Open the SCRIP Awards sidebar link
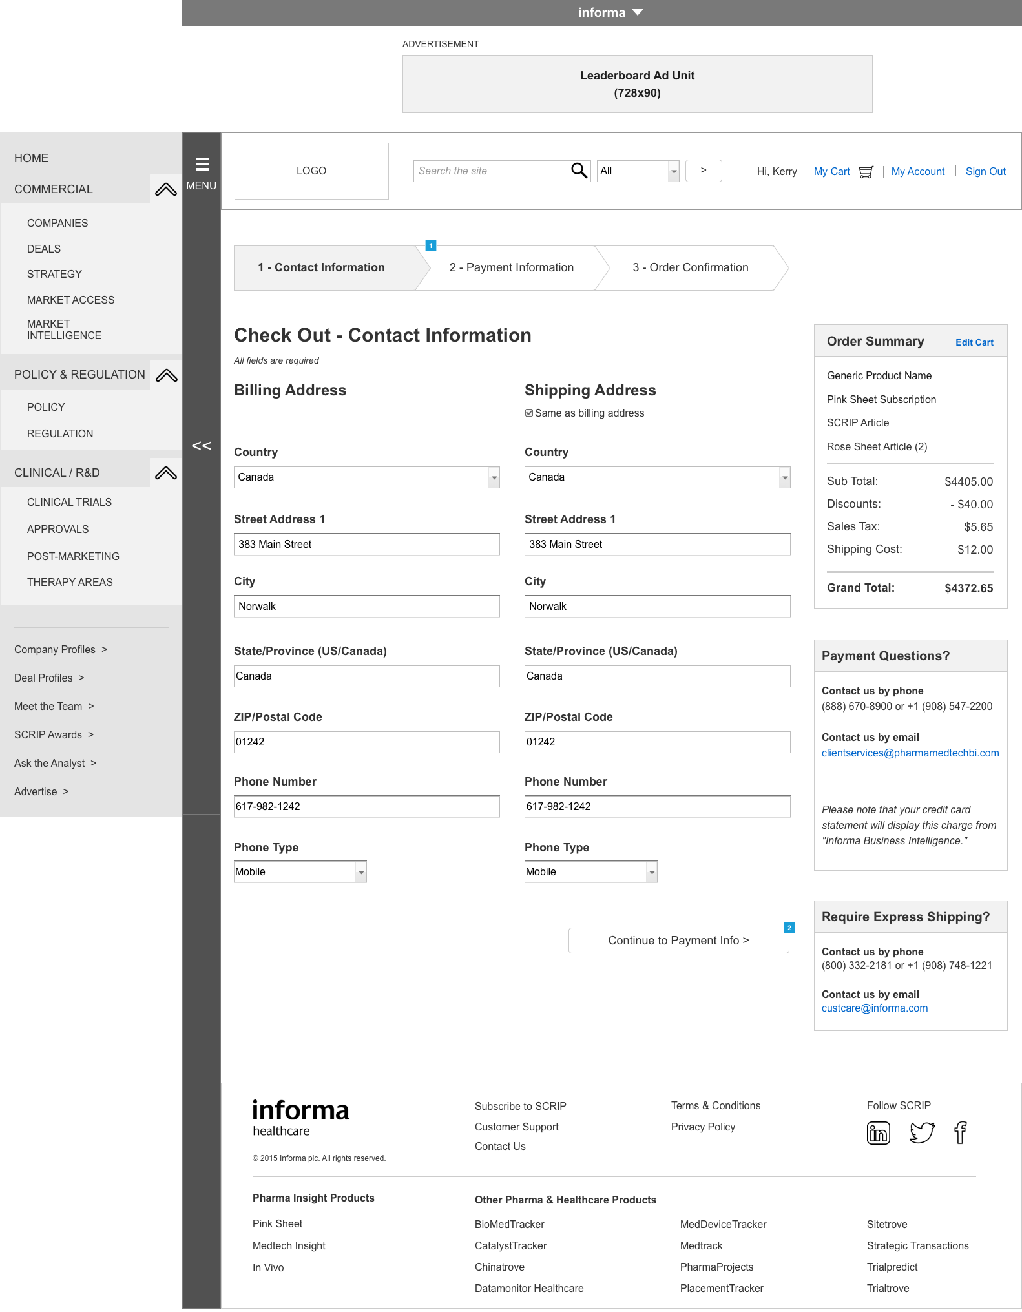This screenshot has height=1312, width=1022. click(54, 734)
